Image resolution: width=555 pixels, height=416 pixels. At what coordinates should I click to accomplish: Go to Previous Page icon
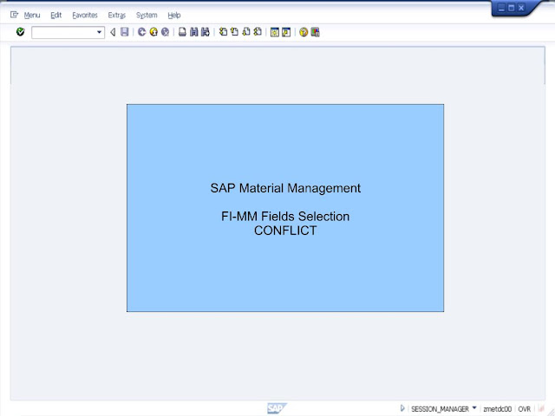pos(234,32)
